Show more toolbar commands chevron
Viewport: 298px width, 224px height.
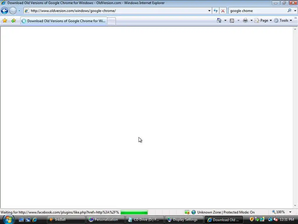[x=296, y=18]
